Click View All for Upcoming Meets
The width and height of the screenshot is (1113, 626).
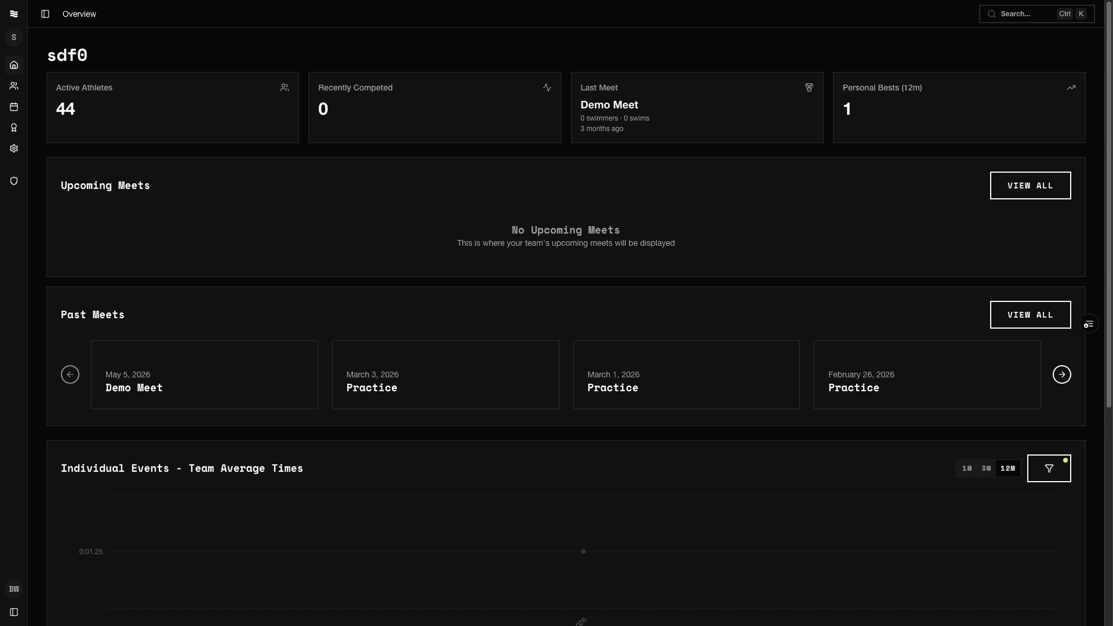1030,185
